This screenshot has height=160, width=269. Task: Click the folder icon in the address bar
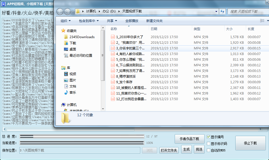pos(78,11)
